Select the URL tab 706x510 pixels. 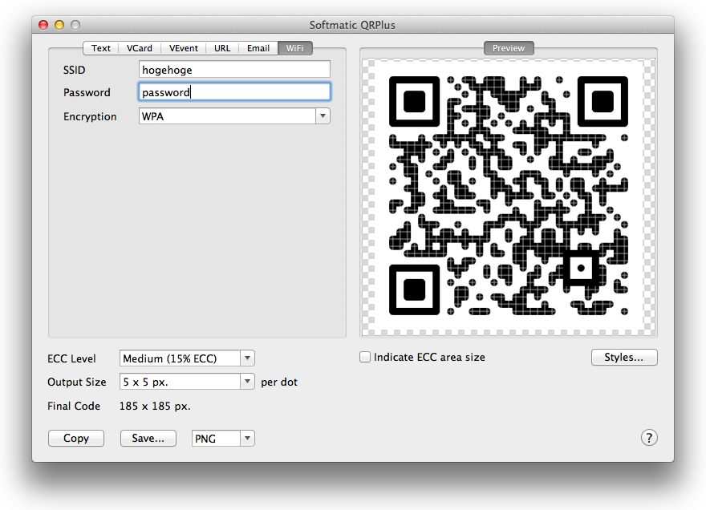pyautogui.click(x=222, y=48)
